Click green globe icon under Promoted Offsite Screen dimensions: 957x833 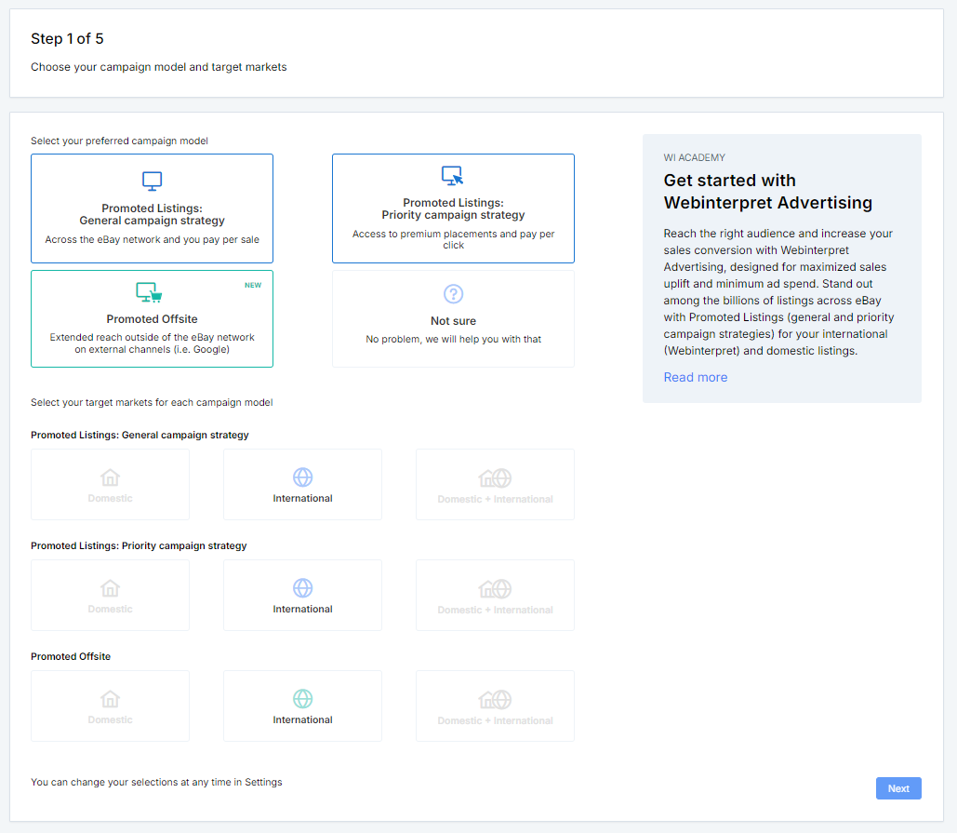click(x=303, y=699)
